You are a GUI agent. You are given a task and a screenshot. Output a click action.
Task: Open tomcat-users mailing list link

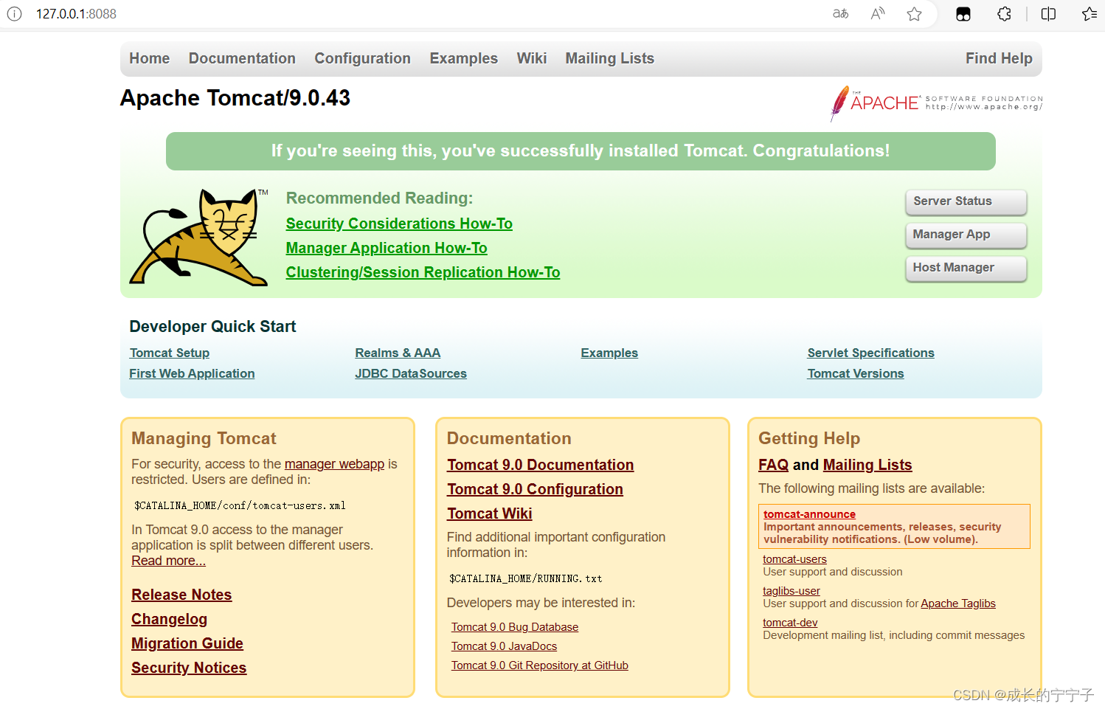[x=794, y=559]
